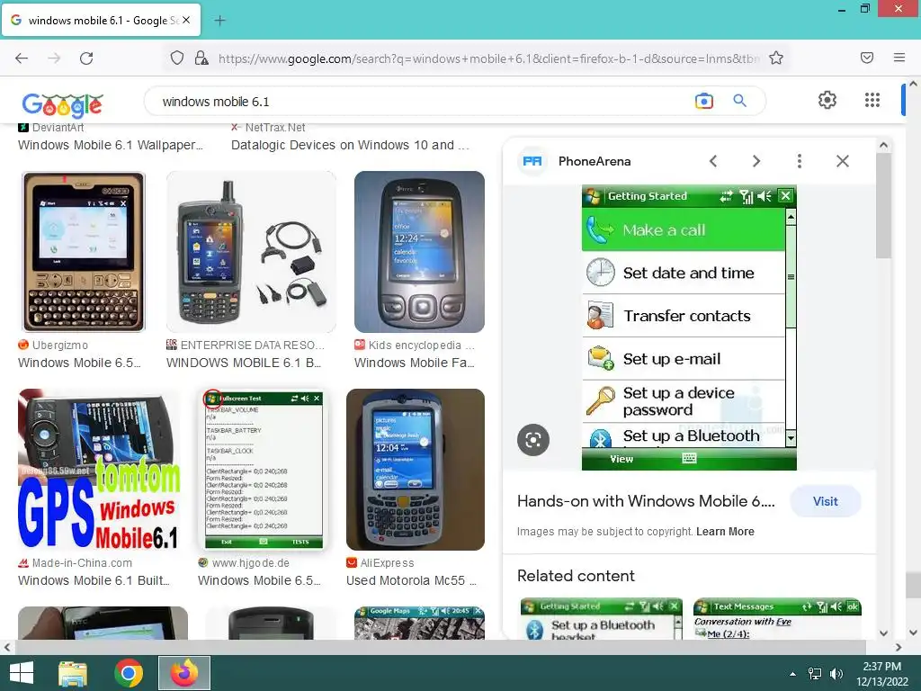921x691 pixels.
Task: Show next image in preview panel
Action: click(756, 161)
